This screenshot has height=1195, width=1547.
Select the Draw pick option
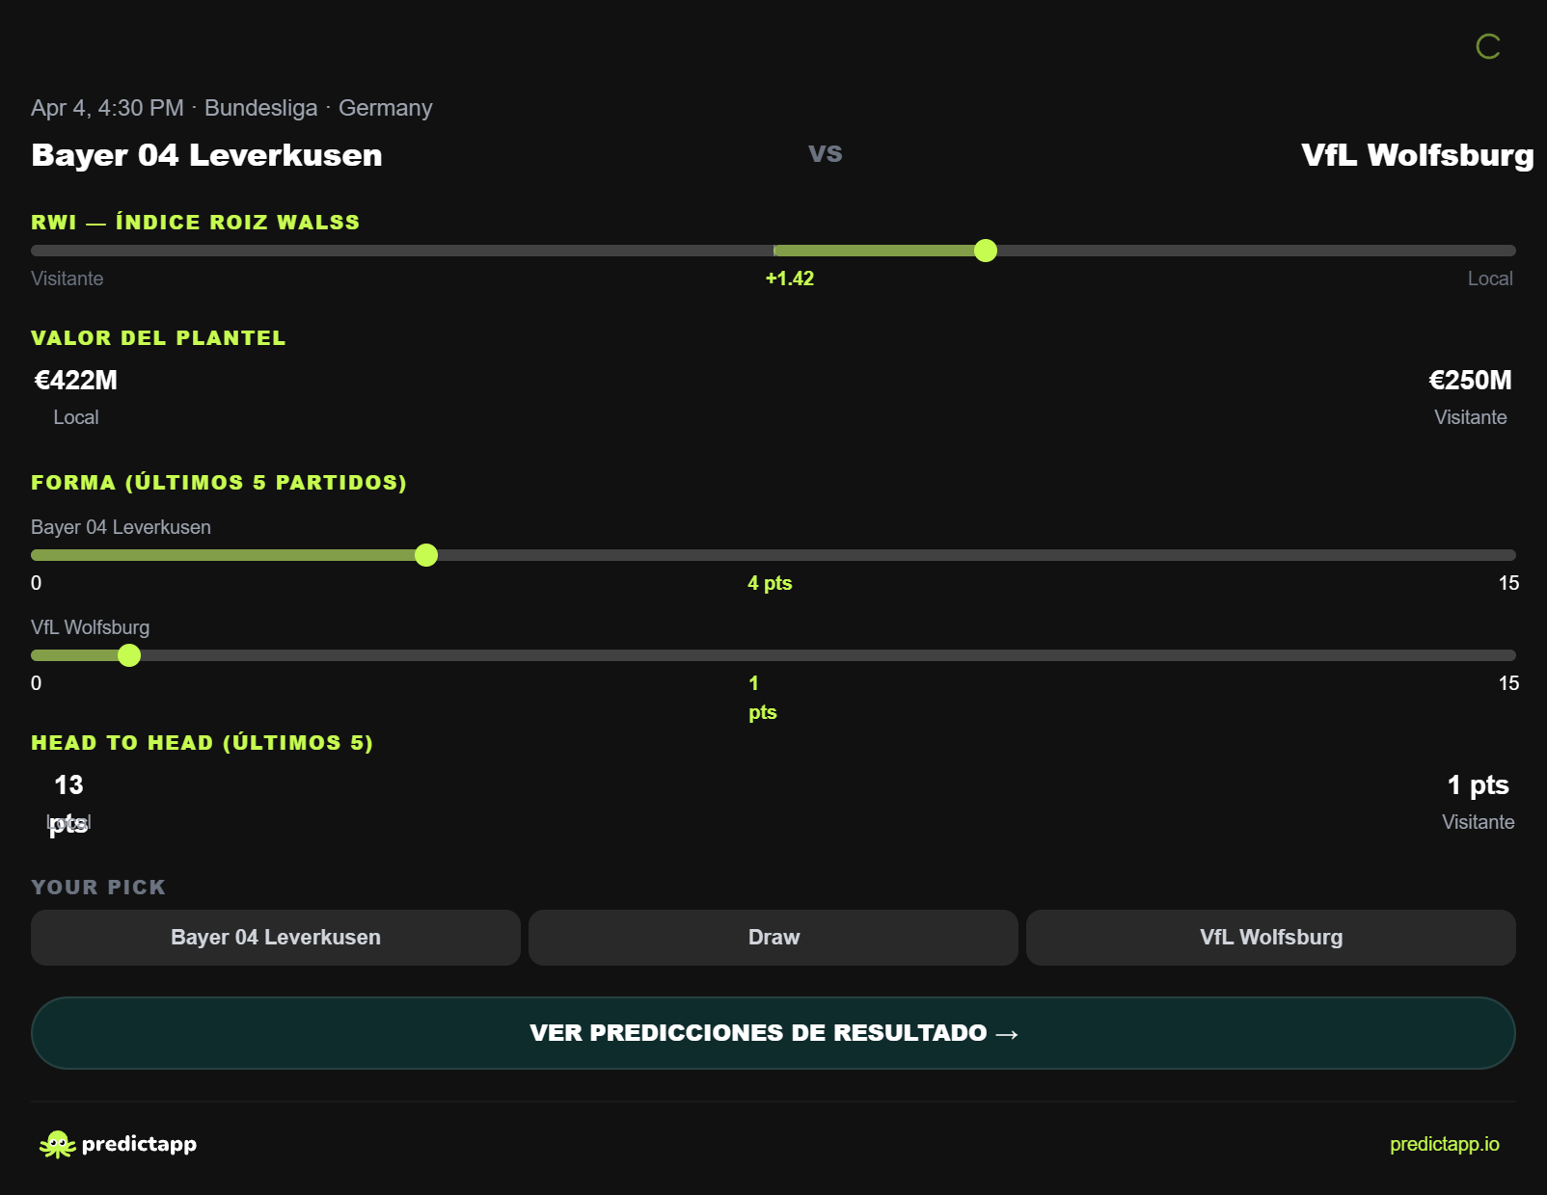773,937
